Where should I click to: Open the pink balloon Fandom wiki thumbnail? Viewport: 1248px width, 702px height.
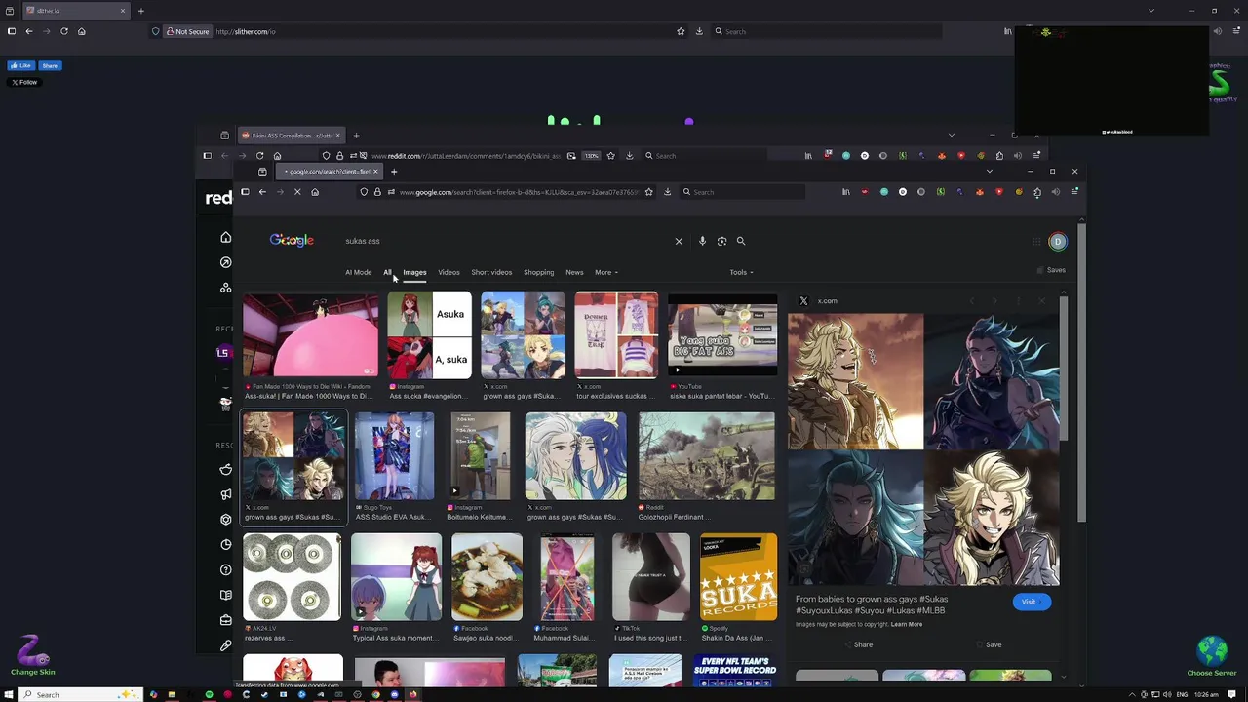pyautogui.click(x=310, y=334)
